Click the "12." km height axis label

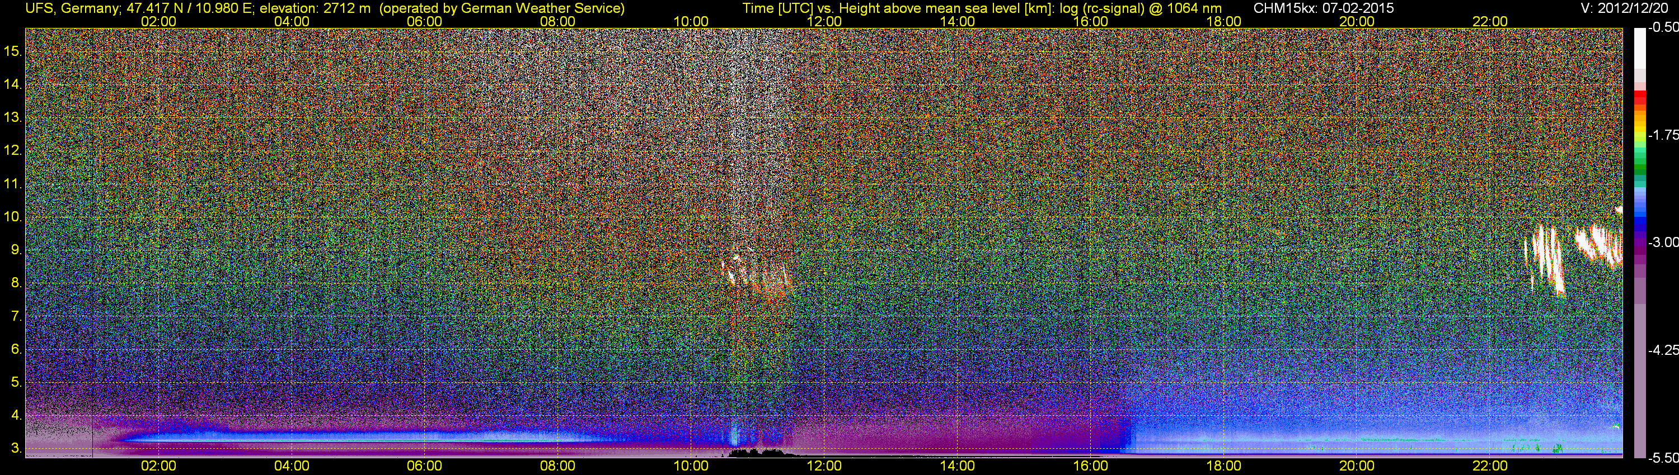(13, 150)
